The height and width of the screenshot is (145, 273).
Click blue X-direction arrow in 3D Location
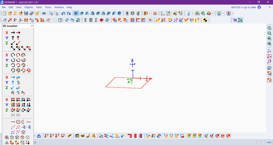pos(13,77)
